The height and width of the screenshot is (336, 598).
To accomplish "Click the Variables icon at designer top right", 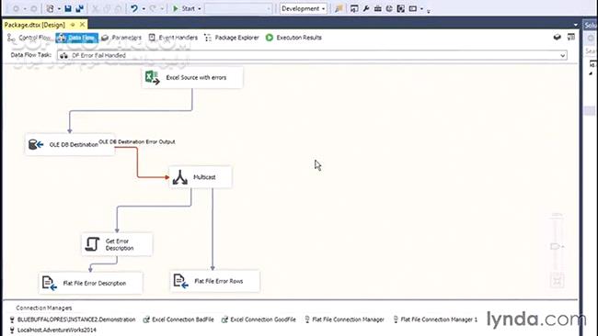I will point(571,37).
